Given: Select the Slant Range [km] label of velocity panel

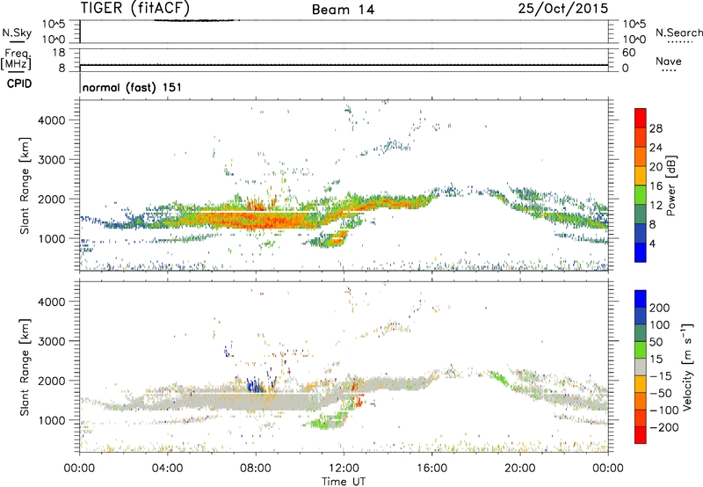Looking at the screenshot, I should (25, 367).
